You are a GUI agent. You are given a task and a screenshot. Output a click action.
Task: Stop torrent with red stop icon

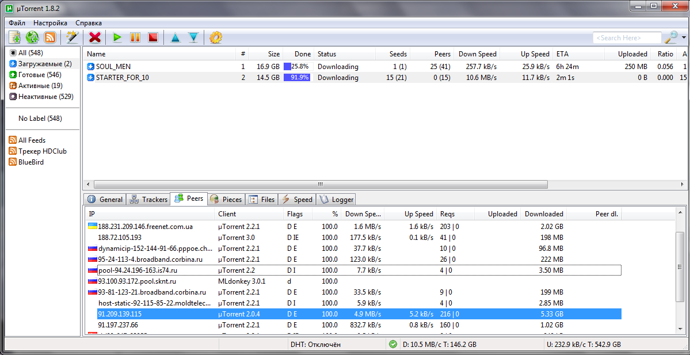pyautogui.click(x=153, y=37)
